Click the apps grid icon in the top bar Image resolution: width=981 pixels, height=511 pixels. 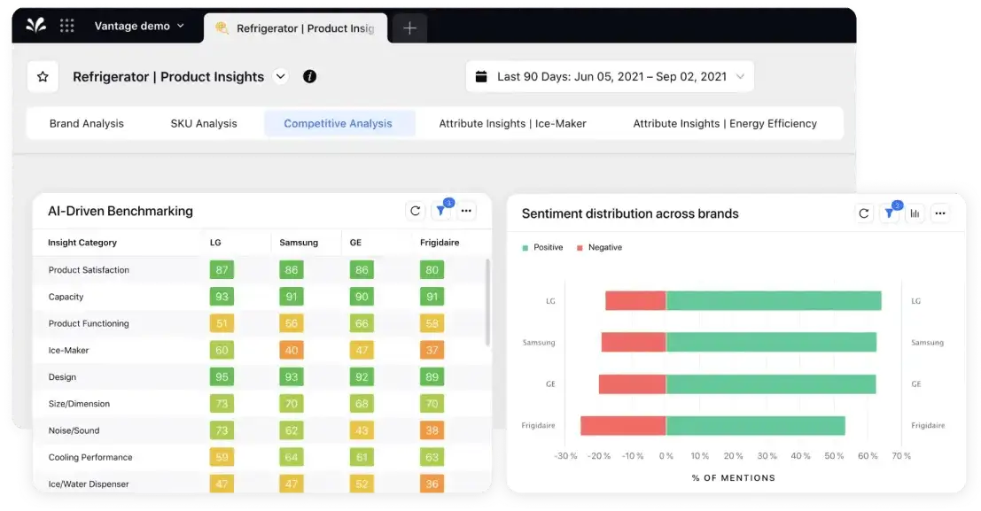click(66, 25)
